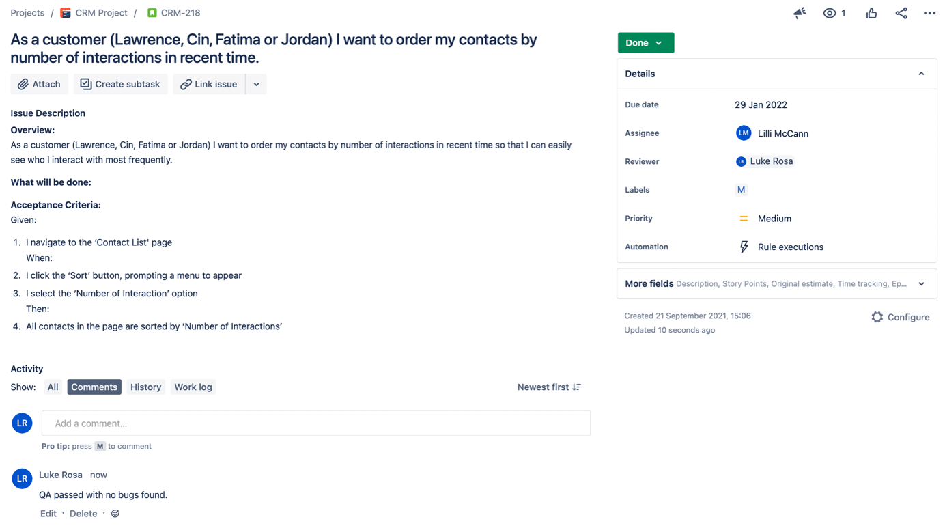Switch to the Work log tab
Viewport: 945px width, 530px height.
point(193,387)
